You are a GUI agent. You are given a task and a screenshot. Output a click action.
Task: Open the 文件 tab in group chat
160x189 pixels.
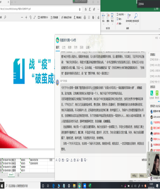coord(75,47)
